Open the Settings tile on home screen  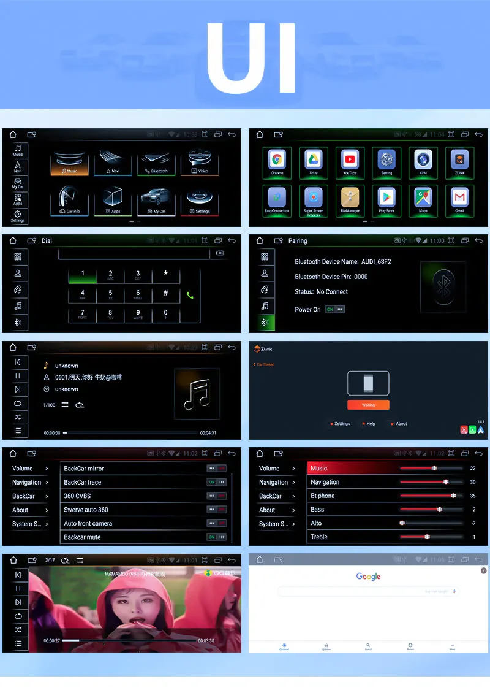200,202
